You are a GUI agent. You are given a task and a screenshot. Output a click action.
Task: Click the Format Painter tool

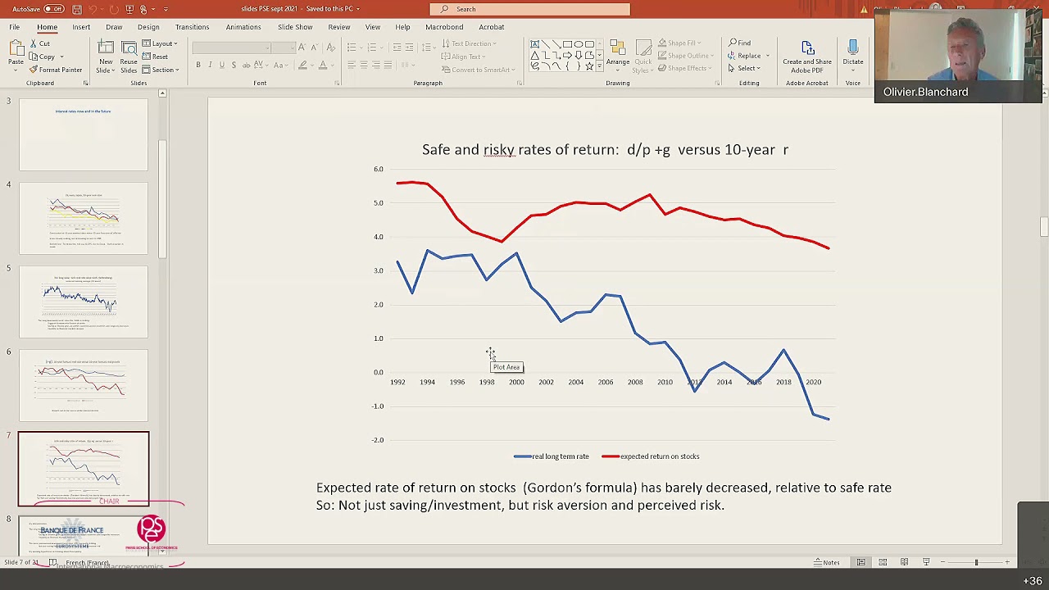(x=55, y=70)
